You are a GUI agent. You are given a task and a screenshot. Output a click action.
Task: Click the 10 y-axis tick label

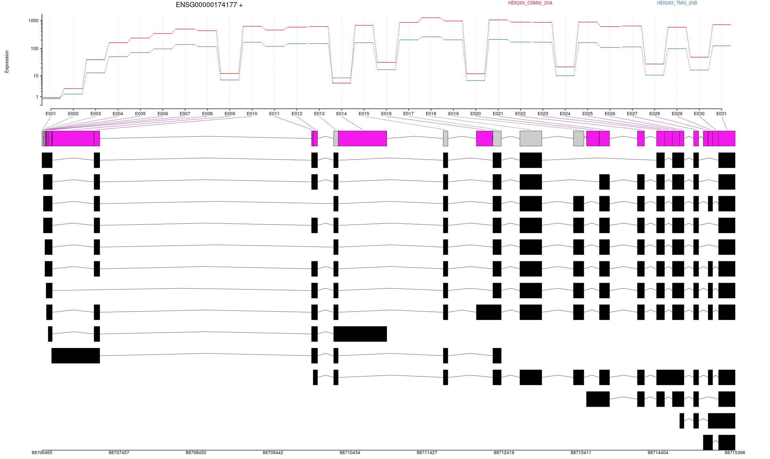(36, 76)
